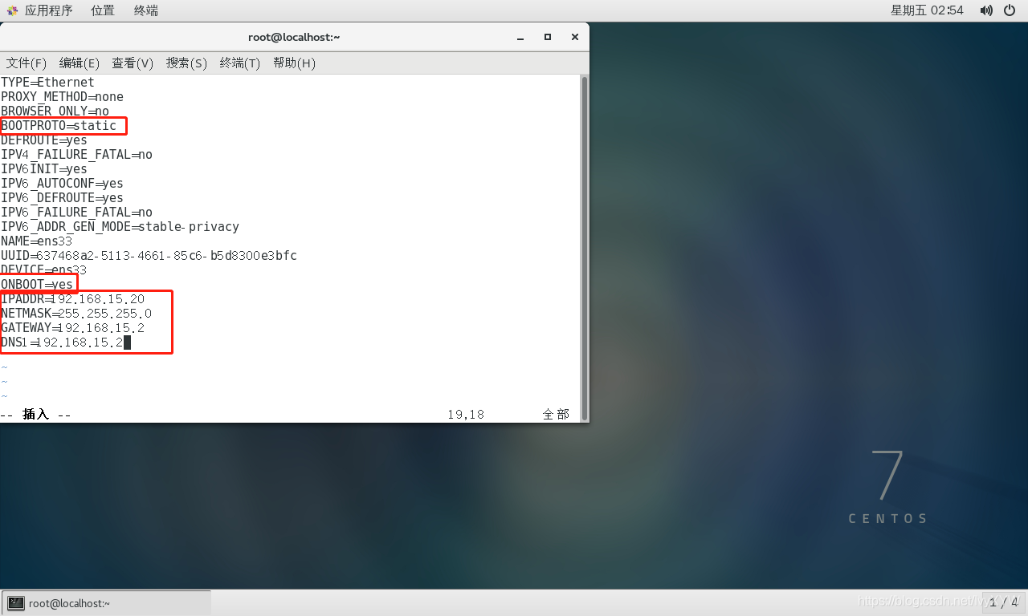Click the volume speaker icon
The width and height of the screenshot is (1028, 616).
(x=986, y=10)
